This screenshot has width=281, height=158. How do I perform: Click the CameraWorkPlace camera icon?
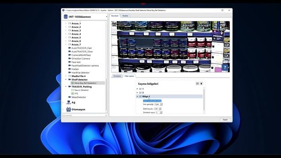[x=70, y=55]
